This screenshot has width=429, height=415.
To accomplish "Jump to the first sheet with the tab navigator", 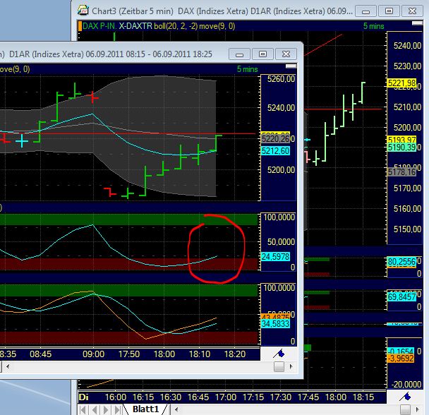I will (83, 410).
